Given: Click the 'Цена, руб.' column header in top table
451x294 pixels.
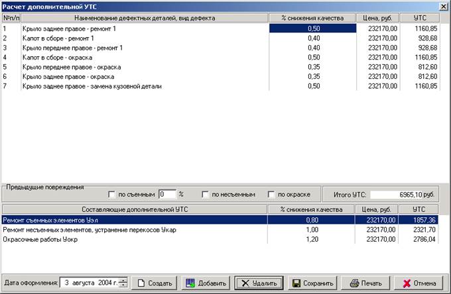Looking at the screenshot, I should [378, 18].
